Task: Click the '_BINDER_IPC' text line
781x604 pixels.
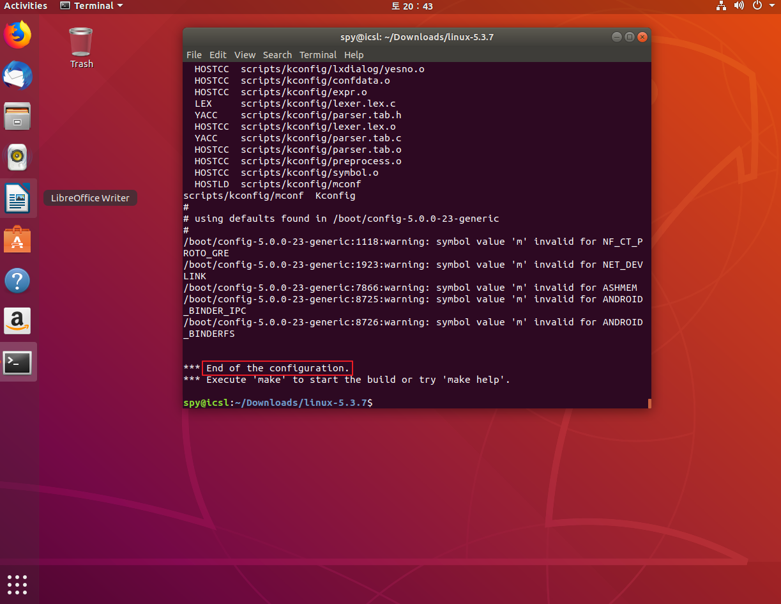Action: click(215, 311)
